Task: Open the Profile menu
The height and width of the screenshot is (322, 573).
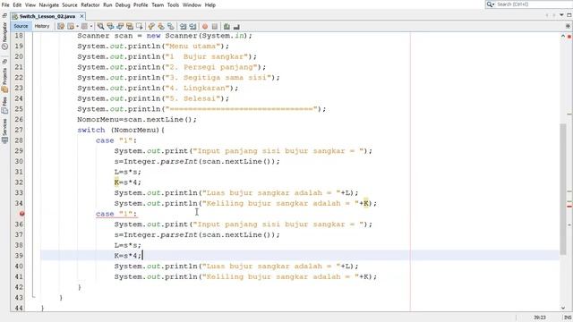Action: (141, 4)
